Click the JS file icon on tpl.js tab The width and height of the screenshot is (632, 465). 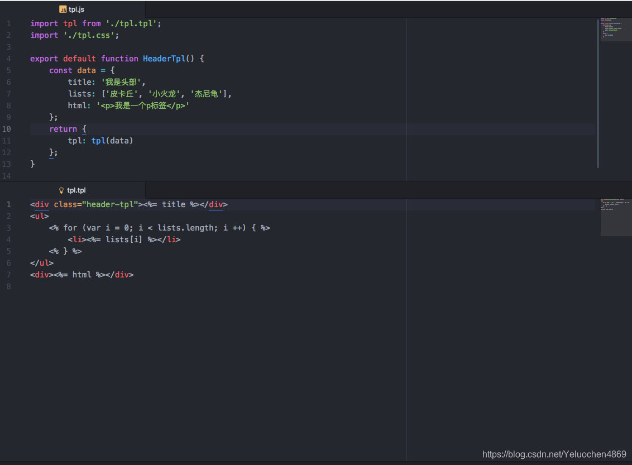63,9
